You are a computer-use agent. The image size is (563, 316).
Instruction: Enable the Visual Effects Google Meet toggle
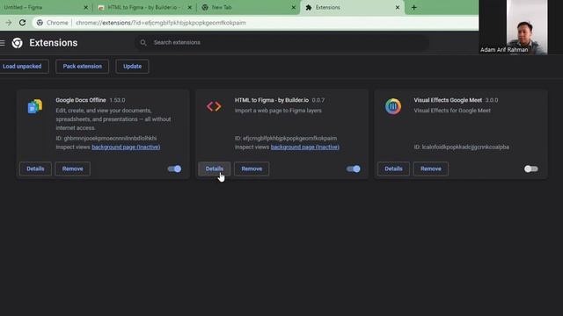531,169
